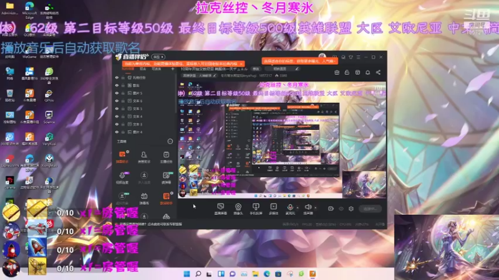Hide the 文本 6 layer via eye
The height and width of the screenshot is (280, 499).
[x=117, y=101]
